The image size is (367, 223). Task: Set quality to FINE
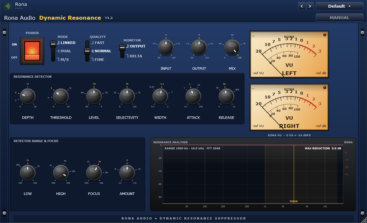(x=99, y=60)
